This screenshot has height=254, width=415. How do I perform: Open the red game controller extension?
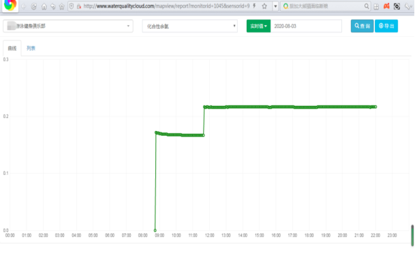[386, 6]
